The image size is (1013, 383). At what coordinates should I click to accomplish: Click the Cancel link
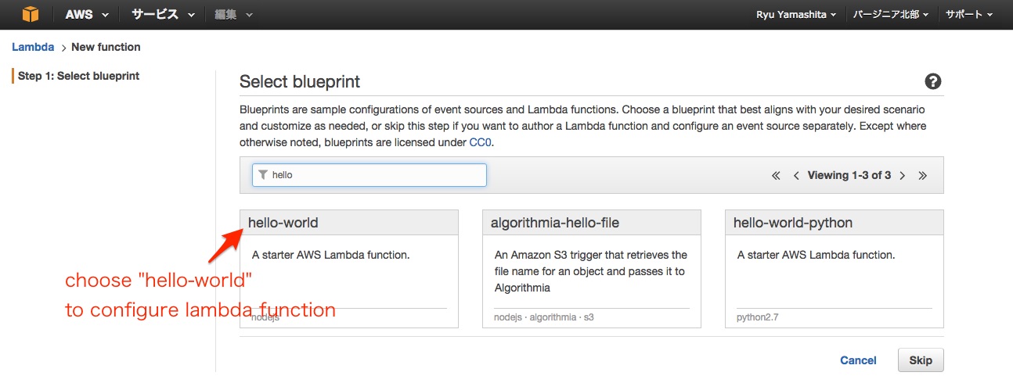coord(858,360)
